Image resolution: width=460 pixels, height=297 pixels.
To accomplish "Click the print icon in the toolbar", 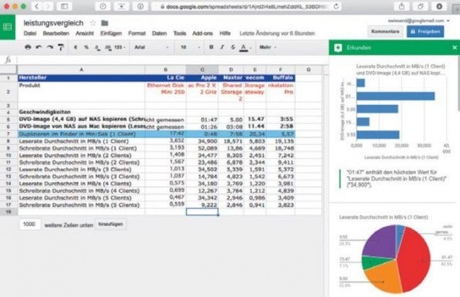I will pos(28,47).
